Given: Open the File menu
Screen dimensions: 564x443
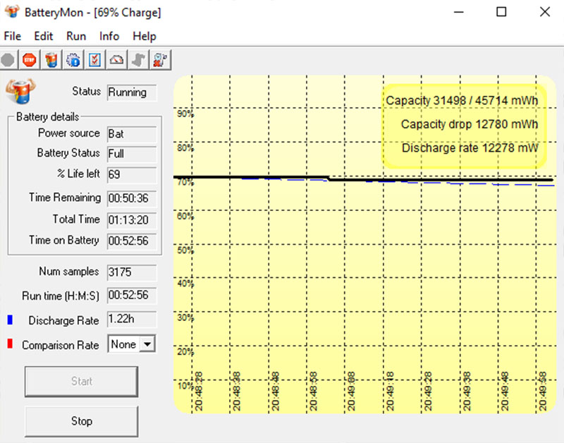Looking at the screenshot, I should 12,37.
